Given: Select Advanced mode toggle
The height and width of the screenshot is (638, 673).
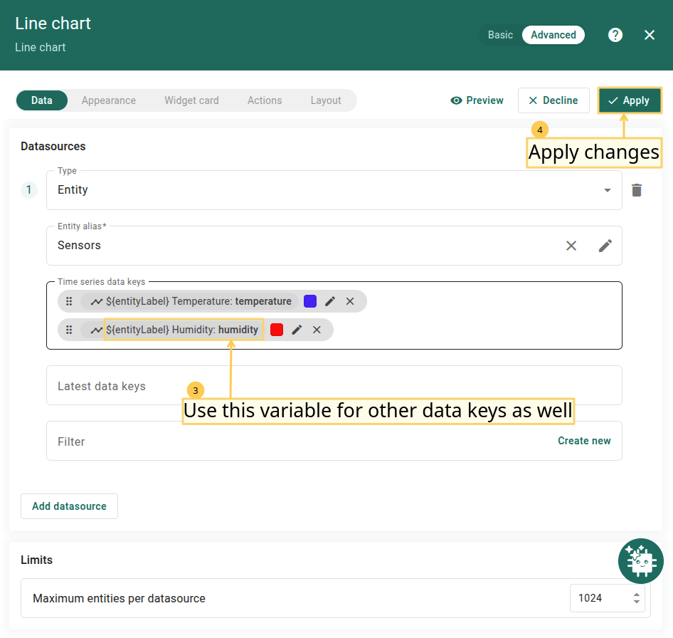Looking at the screenshot, I should [553, 35].
